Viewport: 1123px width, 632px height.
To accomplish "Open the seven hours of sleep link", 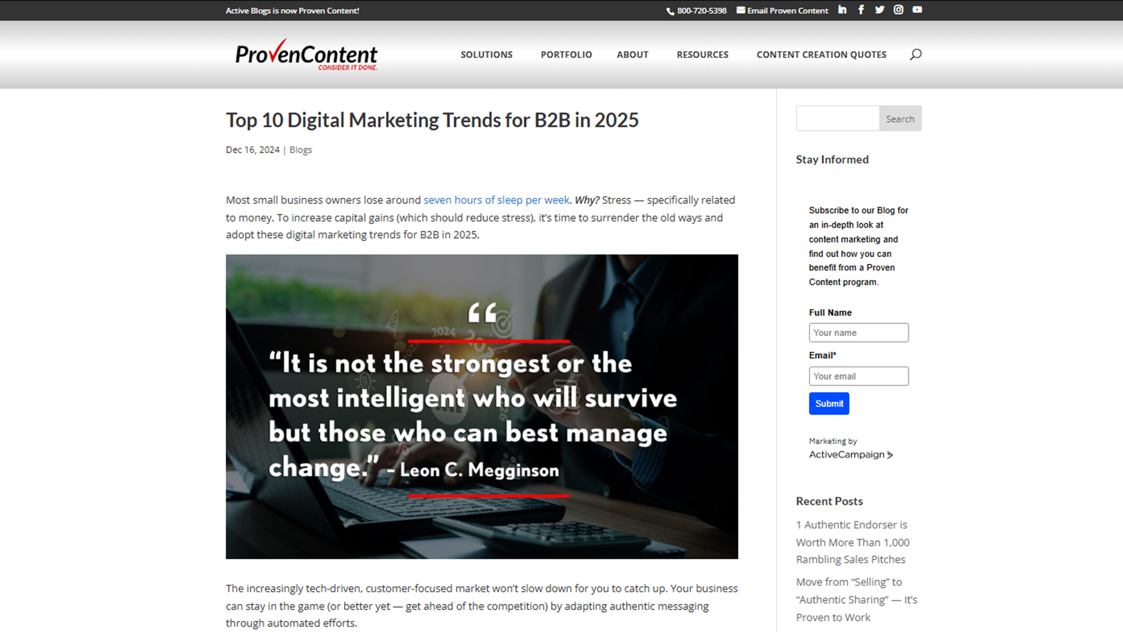I will click(496, 200).
